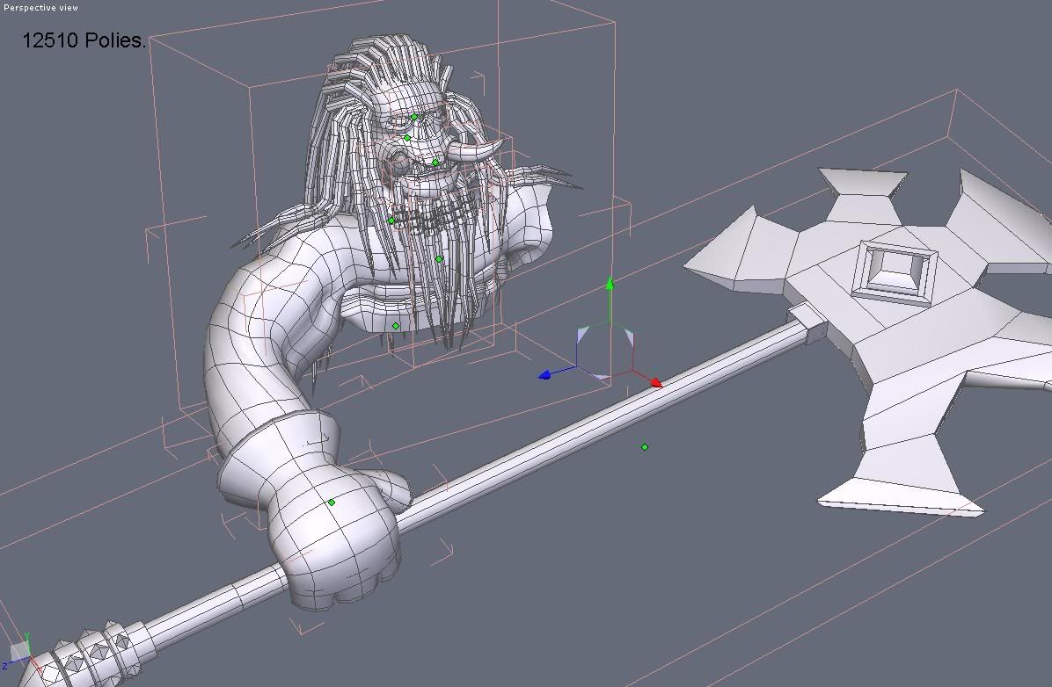This screenshot has height=687, width=1052.
Task: Select the upper-right plane handle on the gizmo
Action: (629, 336)
